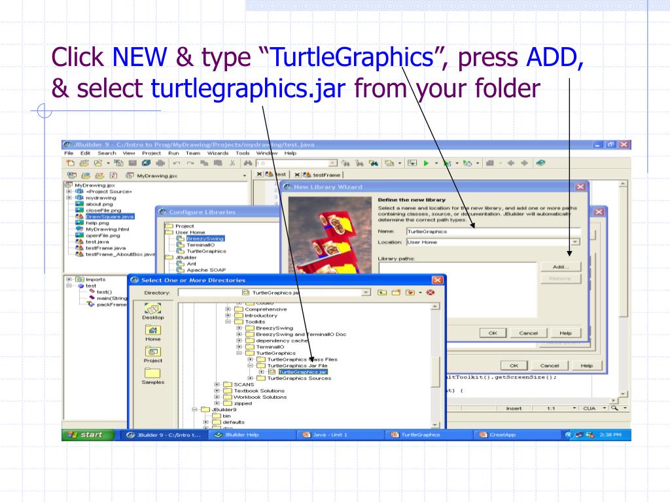The width and height of the screenshot is (670, 502).
Task: Select TerminalIO library in Configure Libraries
Action: coord(200,245)
